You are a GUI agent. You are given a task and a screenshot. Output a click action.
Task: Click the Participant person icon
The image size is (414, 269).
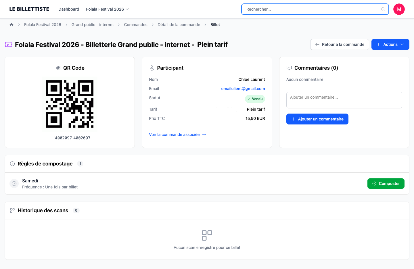coord(152,68)
